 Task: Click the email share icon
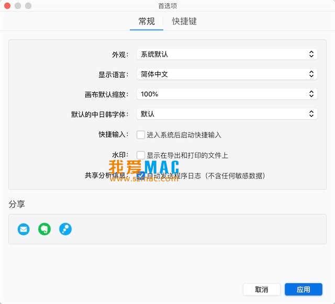click(x=24, y=229)
